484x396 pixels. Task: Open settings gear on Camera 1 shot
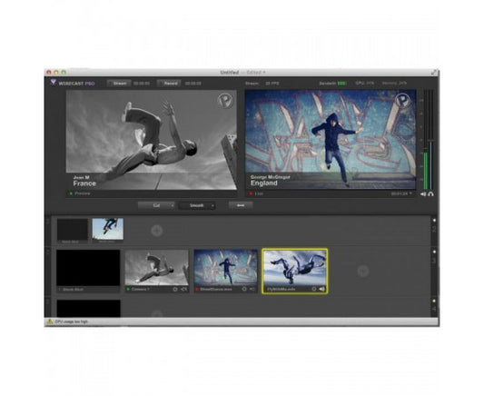(175, 289)
